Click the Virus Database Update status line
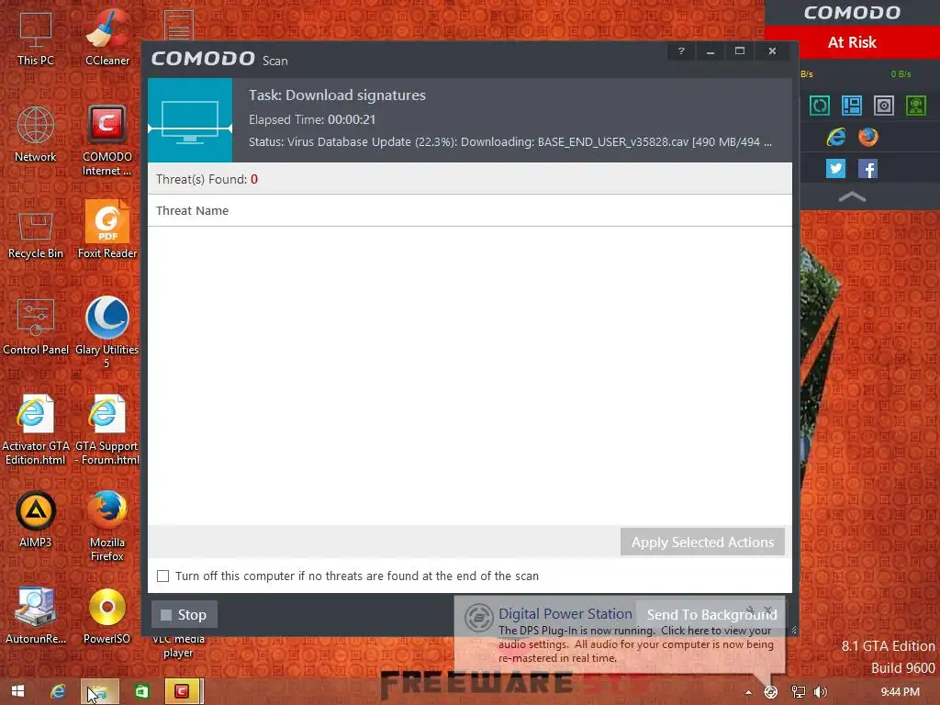 click(x=510, y=142)
